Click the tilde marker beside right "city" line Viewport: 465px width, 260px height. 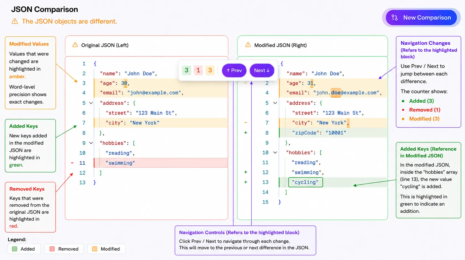pos(246,123)
